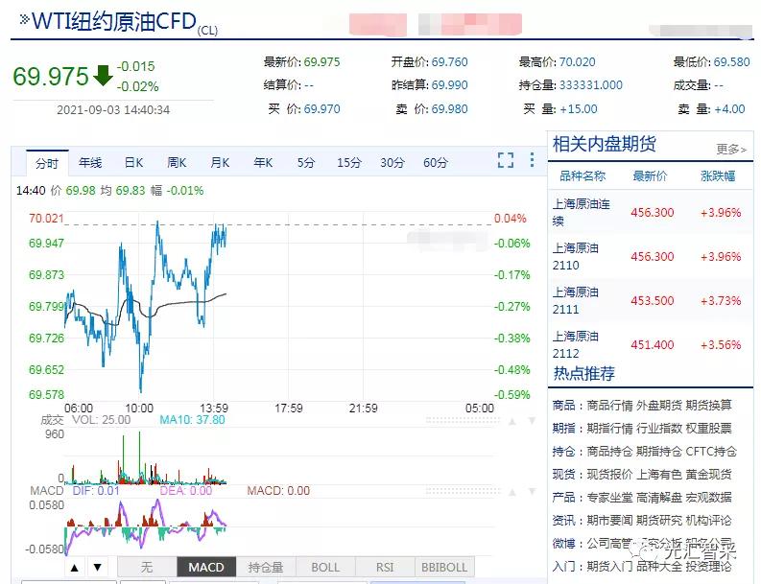Open 上海原油 2110 contract
761x584 pixels.
[x=650, y=257]
